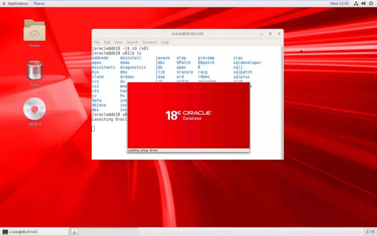The image size is (377, 236).
Task: Click the Oracle Database 18c splash screen
Action: point(188,116)
